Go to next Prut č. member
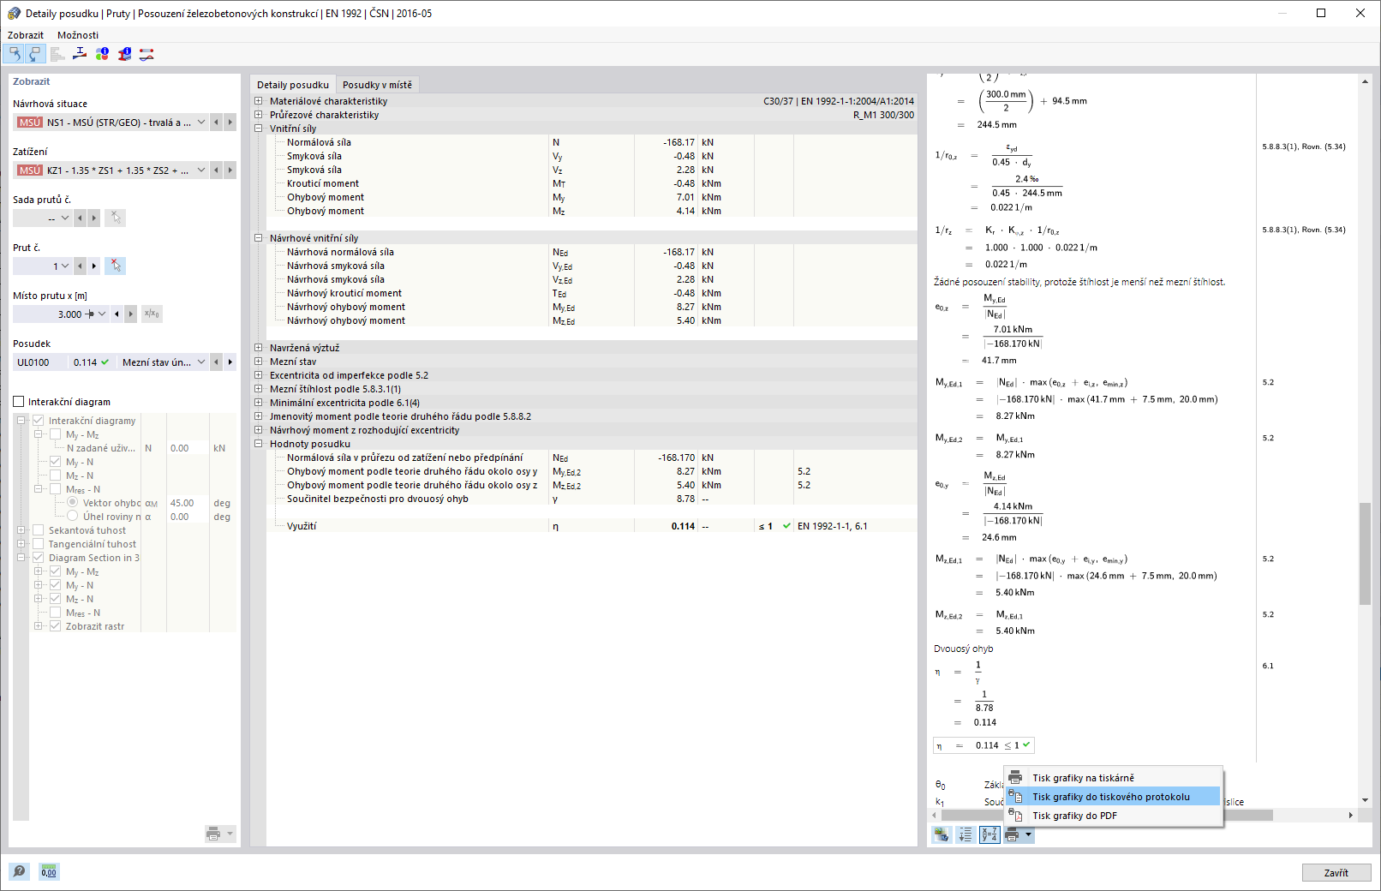This screenshot has height=891, width=1381. [x=94, y=266]
